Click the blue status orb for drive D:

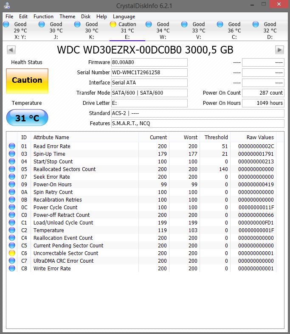256,24
